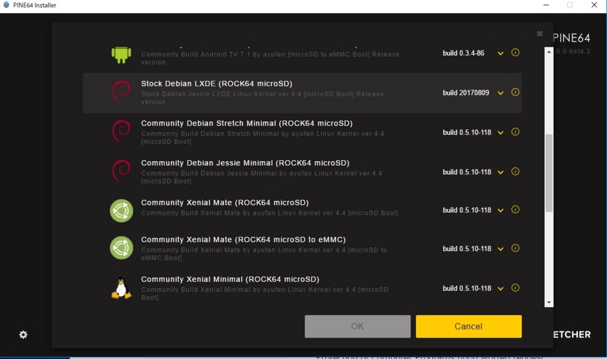
Task: Expand build versions for Xenial Mate microSD to eMMC
Action: pyautogui.click(x=500, y=249)
